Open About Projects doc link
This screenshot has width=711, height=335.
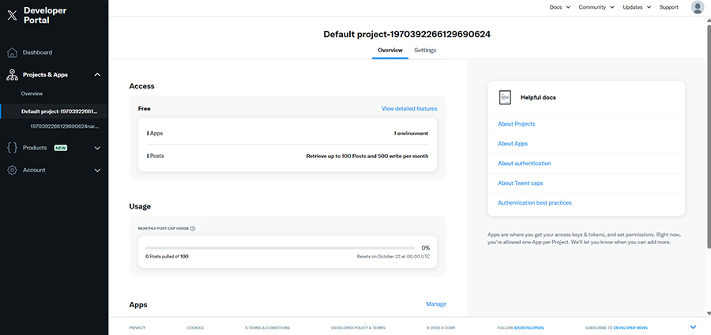[x=516, y=124]
